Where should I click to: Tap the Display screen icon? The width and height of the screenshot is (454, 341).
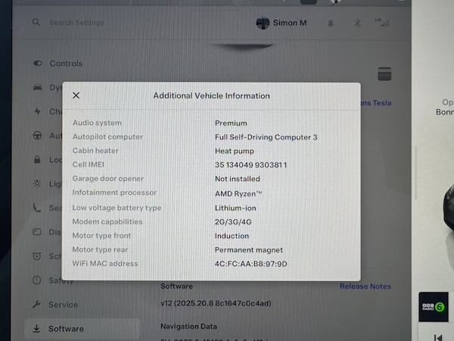coord(37,232)
